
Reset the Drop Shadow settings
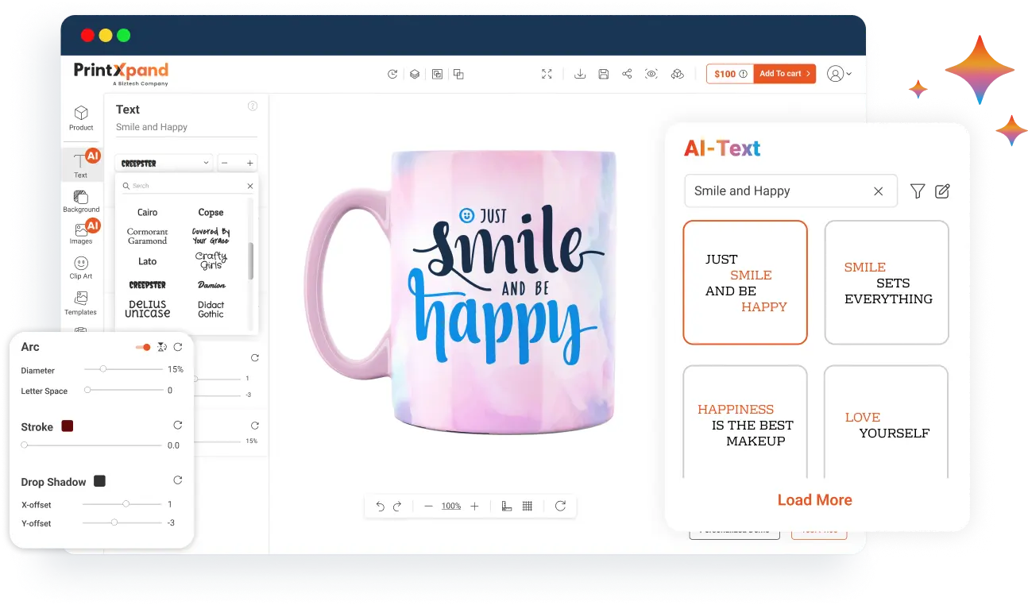click(x=178, y=480)
